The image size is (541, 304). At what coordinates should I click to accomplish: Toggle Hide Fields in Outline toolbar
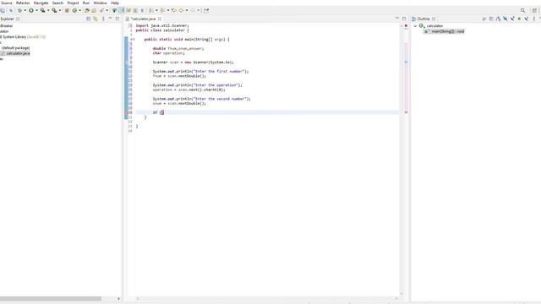click(505, 19)
